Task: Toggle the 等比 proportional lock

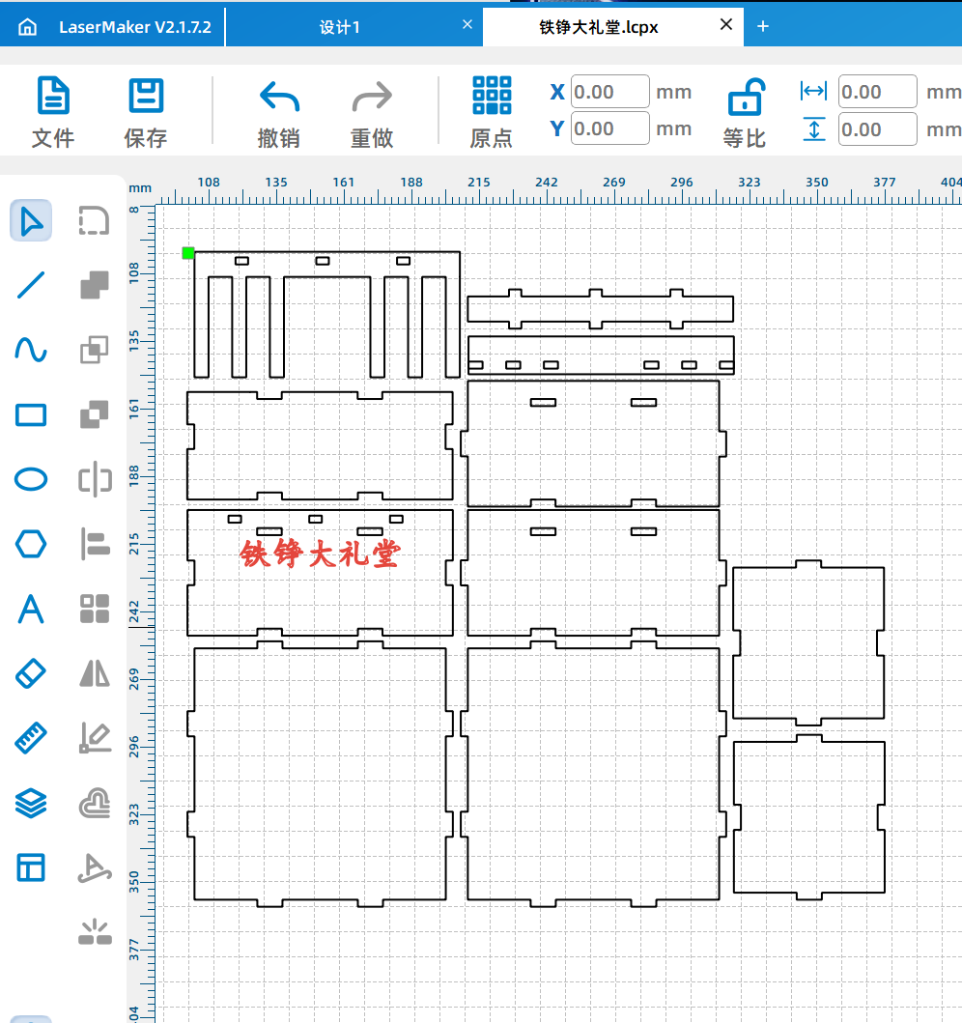Action: pos(745,114)
